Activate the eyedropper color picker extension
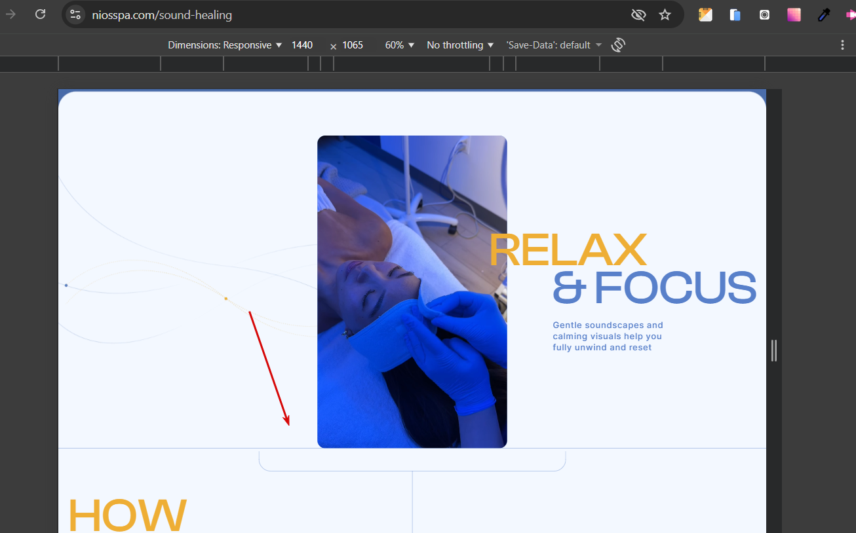Screen dimensions: 856x533 pos(824,14)
